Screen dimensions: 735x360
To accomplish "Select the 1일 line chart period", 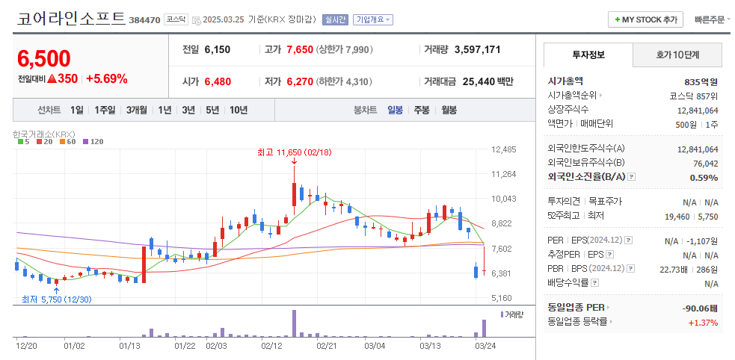I will pos(77,111).
